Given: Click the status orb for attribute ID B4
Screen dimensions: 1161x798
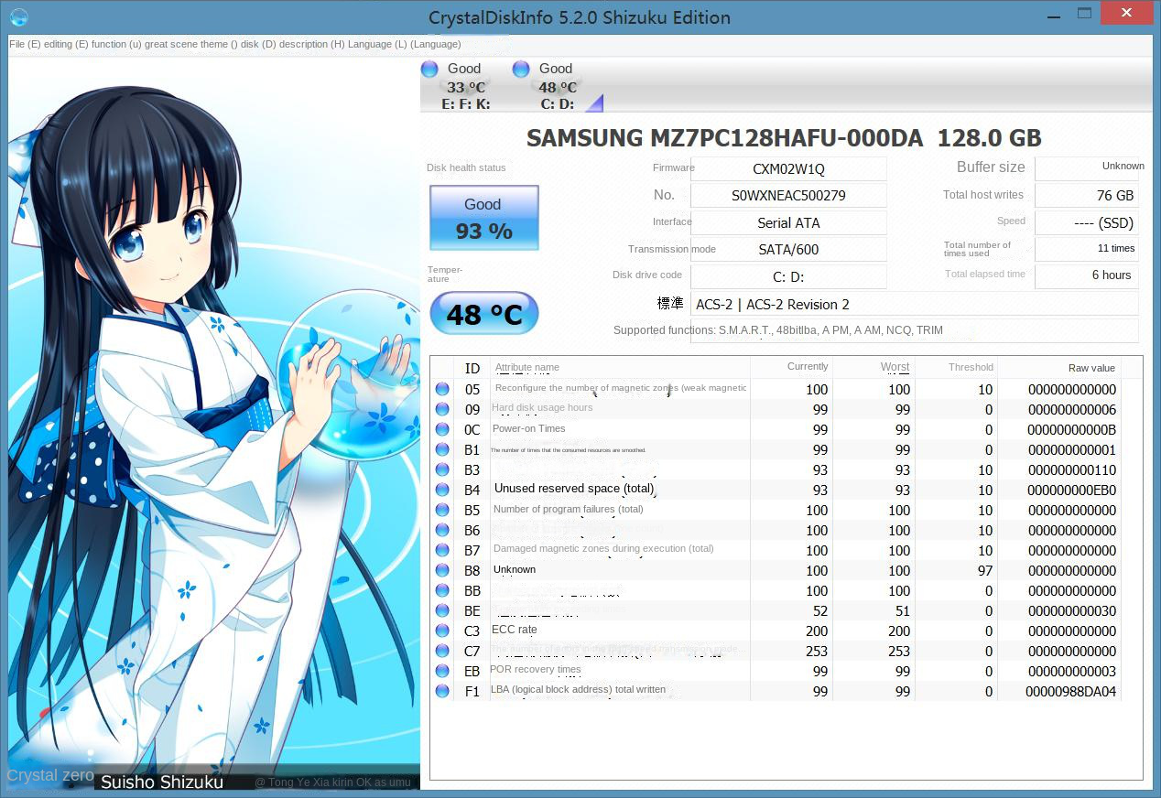Looking at the screenshot, I should click(x=442, y=491).
